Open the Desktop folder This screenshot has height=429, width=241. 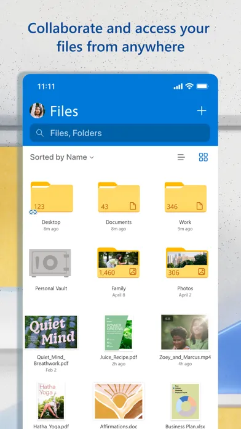(x=52, y=197)
